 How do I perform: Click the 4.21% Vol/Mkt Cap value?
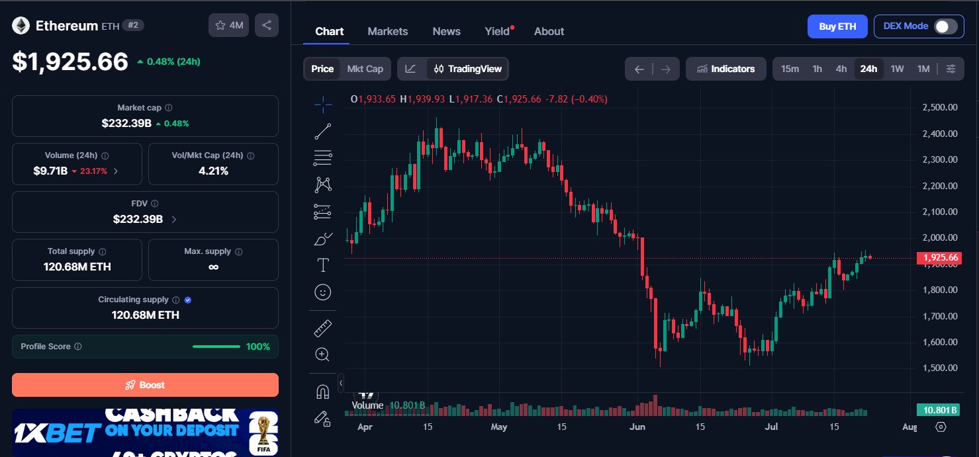pyautogui.click(x=213, y=171)
